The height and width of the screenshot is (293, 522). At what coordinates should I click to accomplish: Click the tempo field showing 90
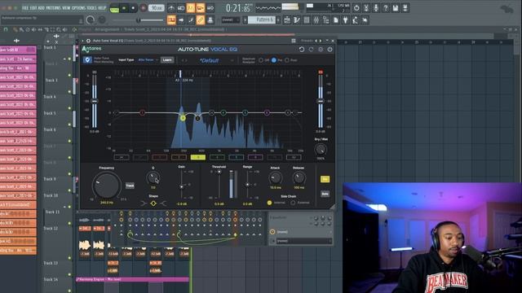tap(156, 8)
